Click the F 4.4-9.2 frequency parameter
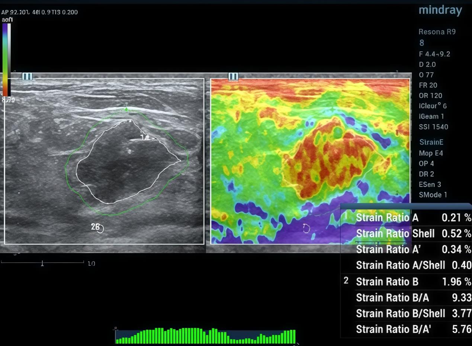The width and height of the screenshot is (472, 346). click(434, 54)
